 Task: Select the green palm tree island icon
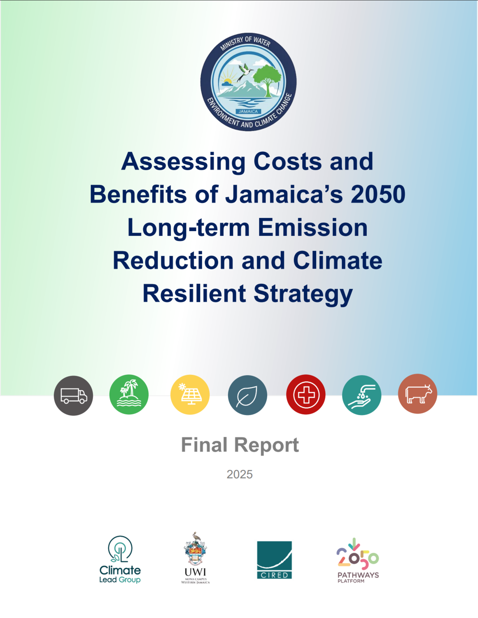[x=129, y=395]
